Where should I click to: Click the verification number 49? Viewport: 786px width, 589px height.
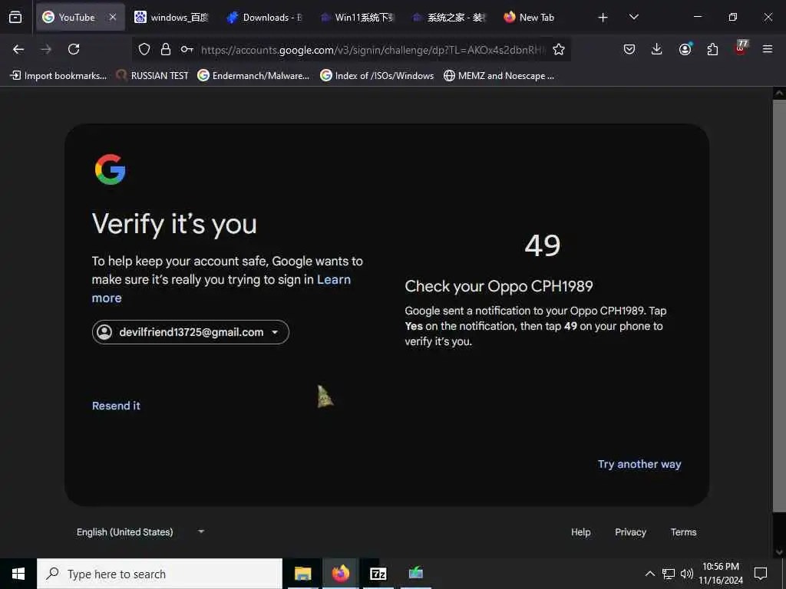pos(543,245)
